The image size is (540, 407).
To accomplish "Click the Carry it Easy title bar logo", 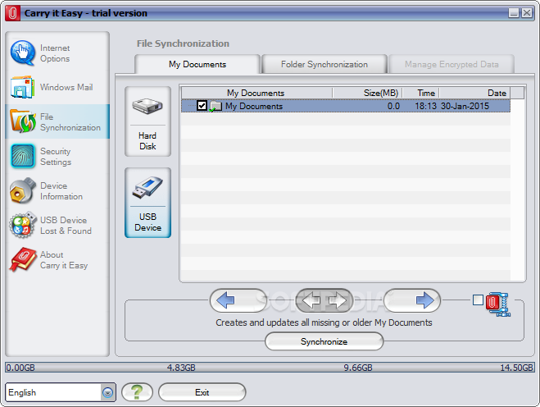I will pyautogui.click(x=13, y=13).
